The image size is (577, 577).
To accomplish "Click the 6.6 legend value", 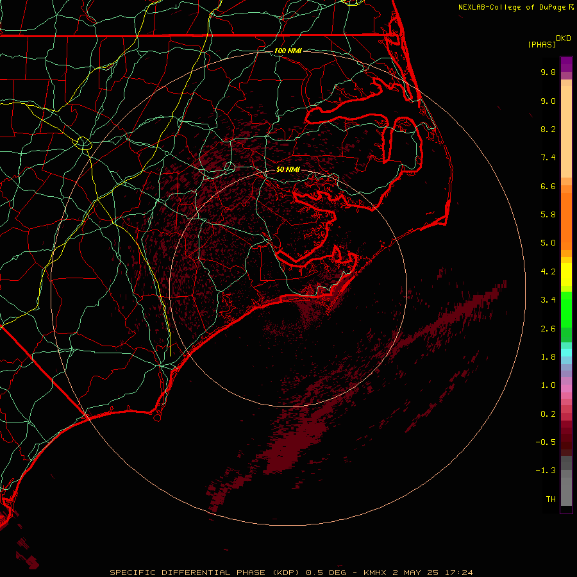I will (x=548, y=187).
